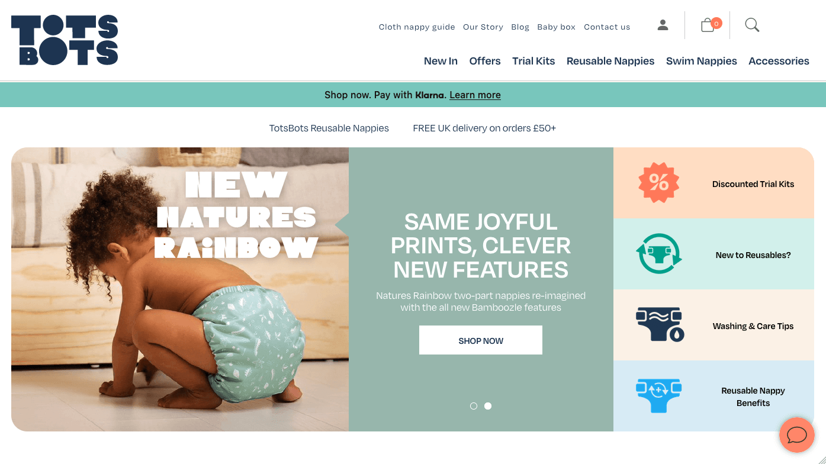Follow the Klarna Learn more link
Screen dimensions: 826x464
475,95
